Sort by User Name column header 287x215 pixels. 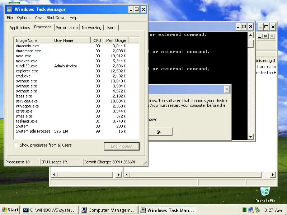point(71,40)
